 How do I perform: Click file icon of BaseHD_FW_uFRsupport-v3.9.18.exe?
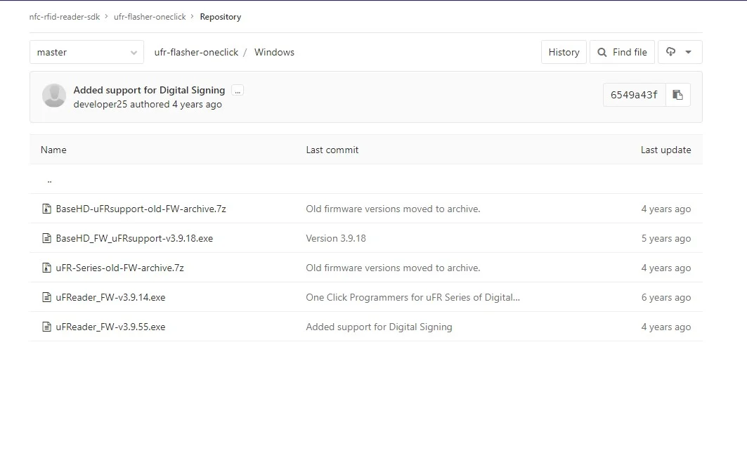(46, 238)
